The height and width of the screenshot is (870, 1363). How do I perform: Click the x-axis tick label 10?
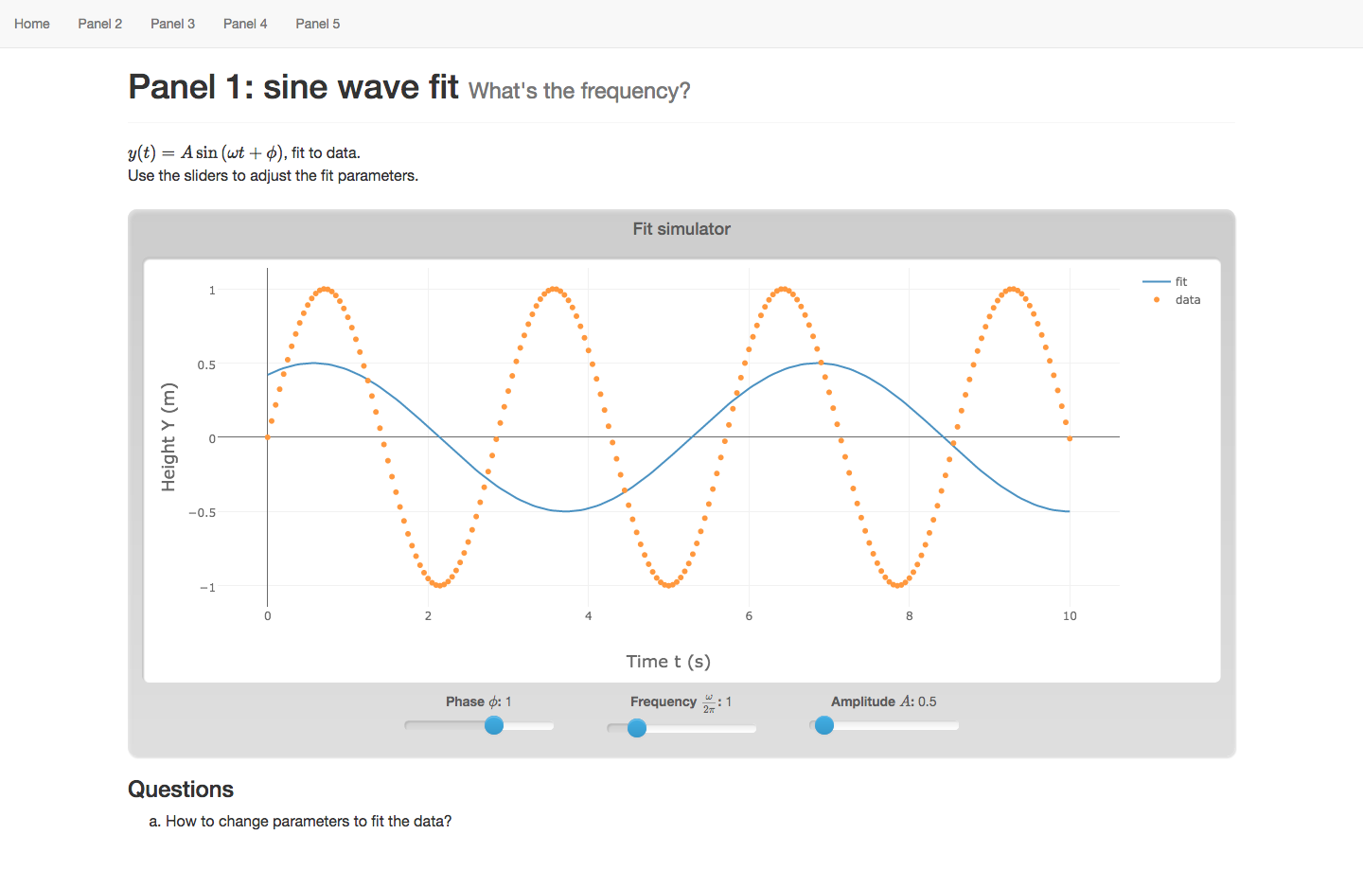pos(1070,616)
